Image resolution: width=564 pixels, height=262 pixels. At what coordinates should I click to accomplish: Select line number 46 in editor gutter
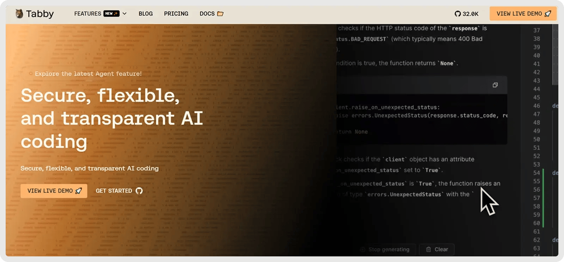(x=537, y=106)
